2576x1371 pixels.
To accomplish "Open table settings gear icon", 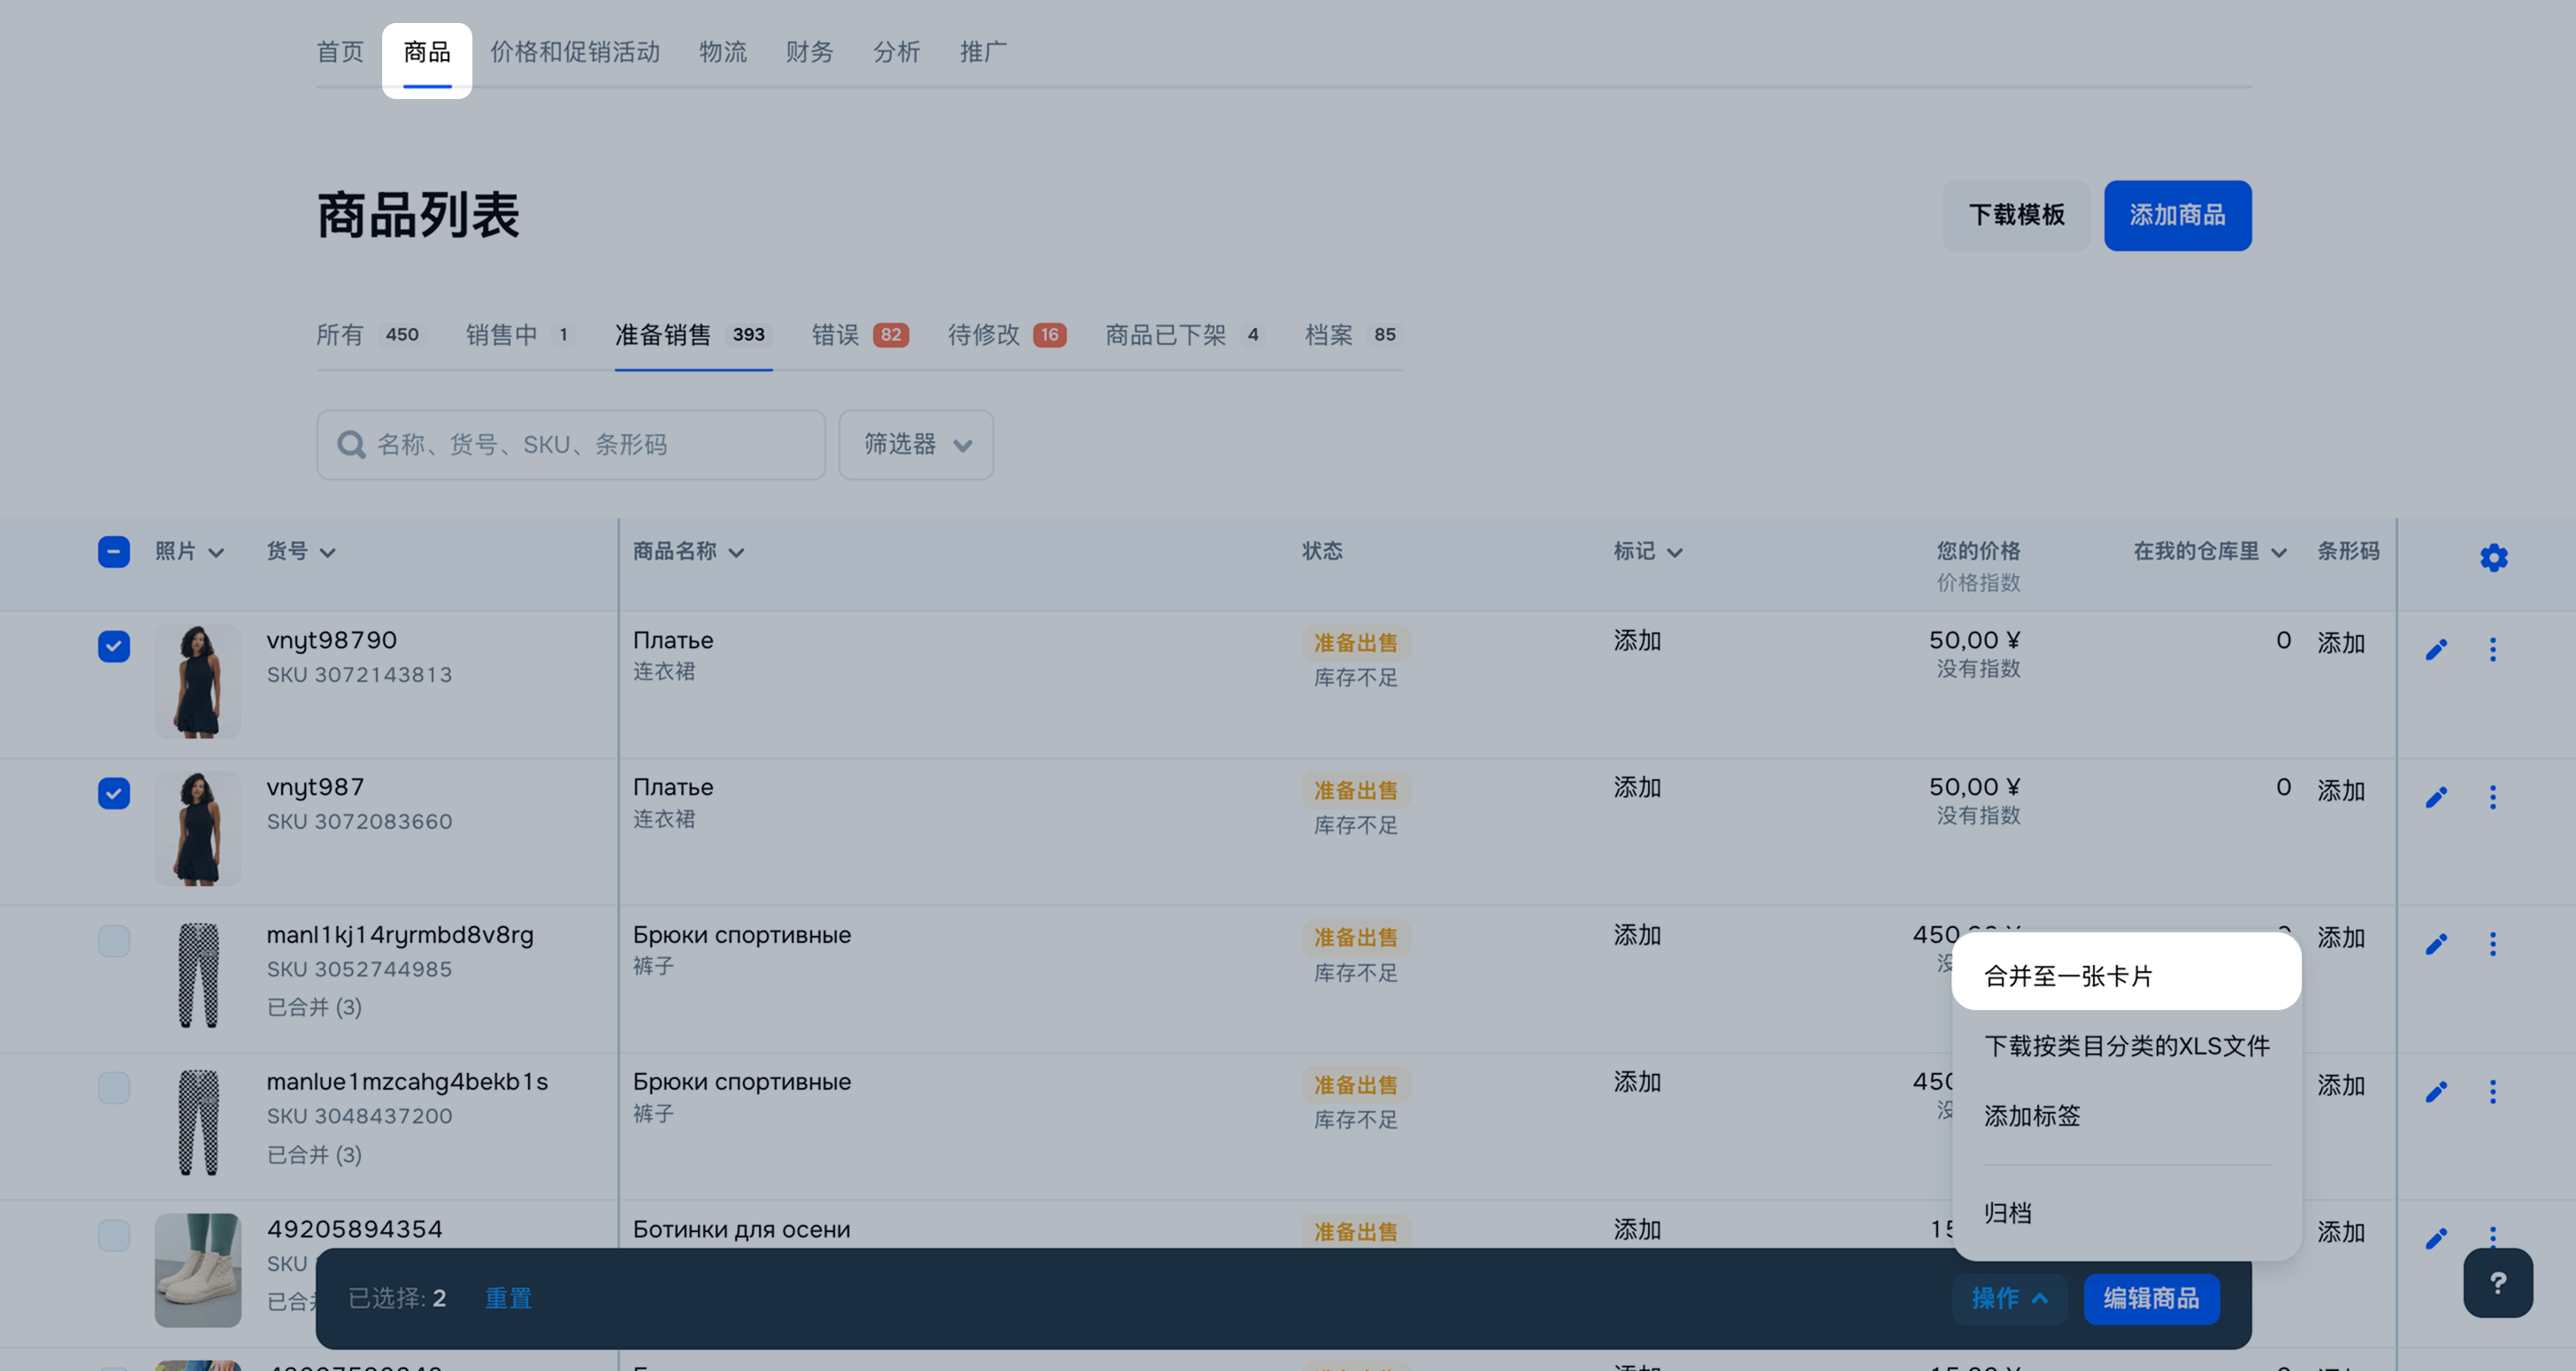I will point(2493,557).
